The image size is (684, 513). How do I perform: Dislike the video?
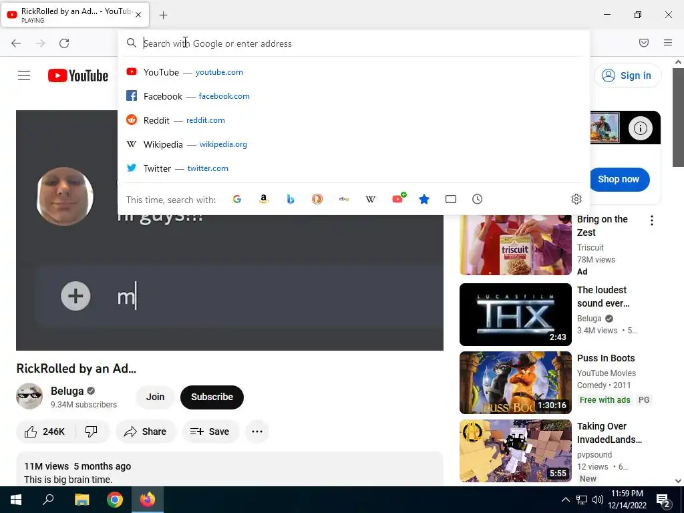coord(91,432)
